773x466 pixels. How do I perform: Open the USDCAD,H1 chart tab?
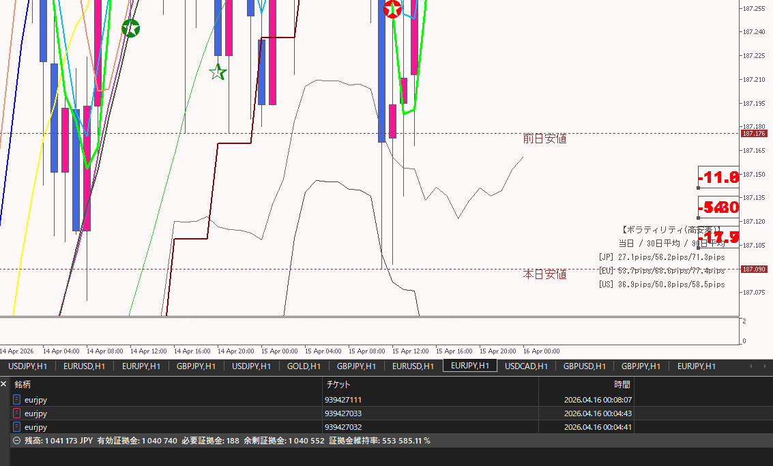click(526, 366)
